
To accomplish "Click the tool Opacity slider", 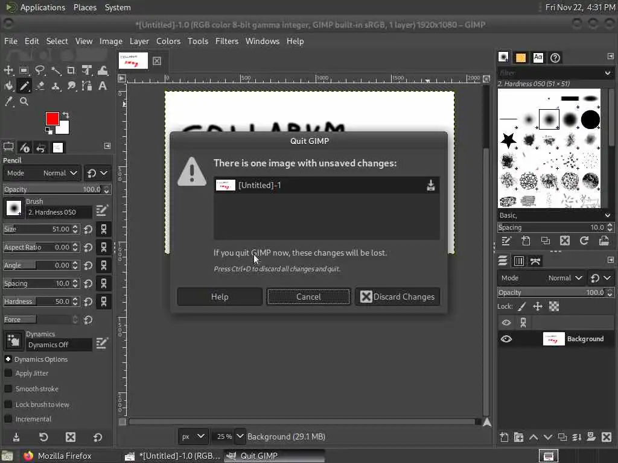I will tap(57, 189).
